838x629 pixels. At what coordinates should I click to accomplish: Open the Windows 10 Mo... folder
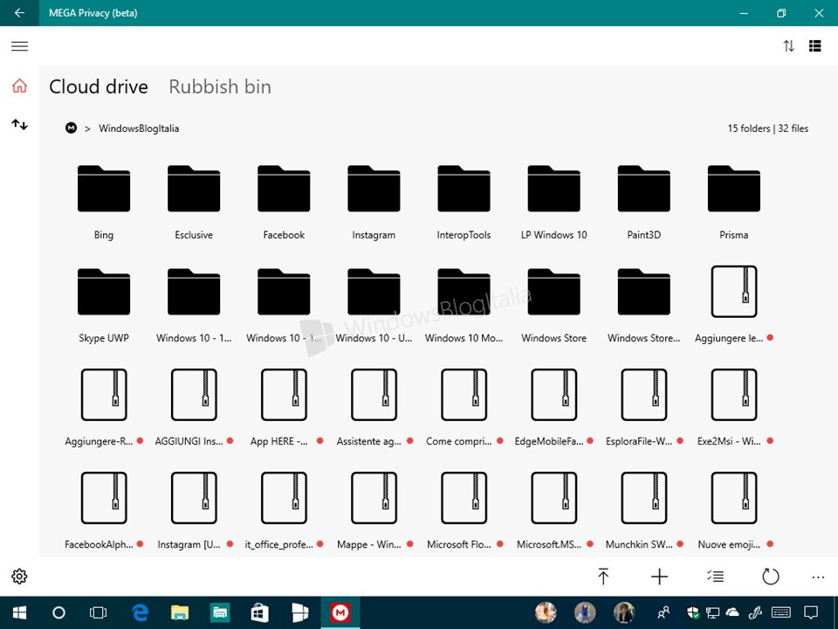pyautogui.click(x=464, y=306)
